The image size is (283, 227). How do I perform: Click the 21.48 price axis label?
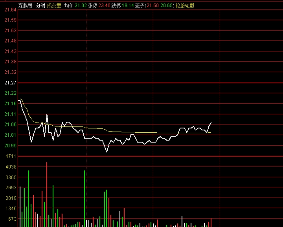pyautogui.click(x=10, y=41)
